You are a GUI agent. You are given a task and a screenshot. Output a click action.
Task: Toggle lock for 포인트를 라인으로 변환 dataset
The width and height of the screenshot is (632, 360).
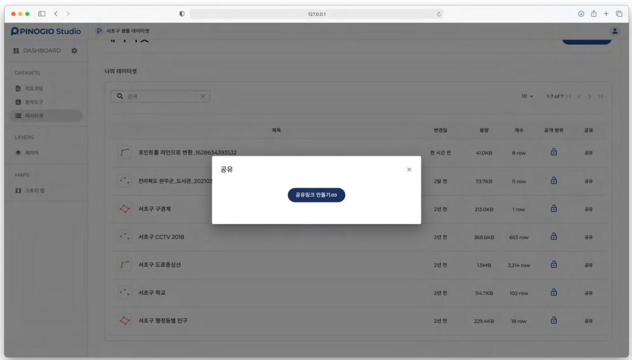[554, 152]
